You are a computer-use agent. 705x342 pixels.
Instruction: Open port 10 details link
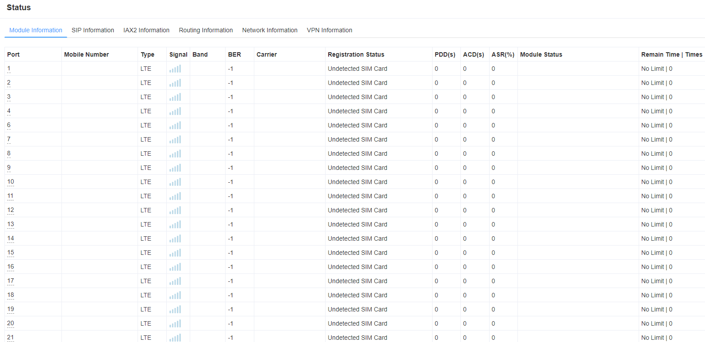[11, 182]
